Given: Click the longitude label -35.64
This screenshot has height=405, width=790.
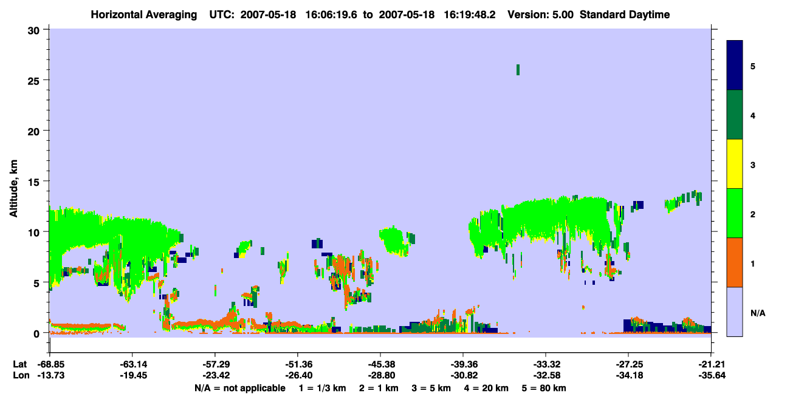Looking at the screenshot, I should (x=711, y=375).
